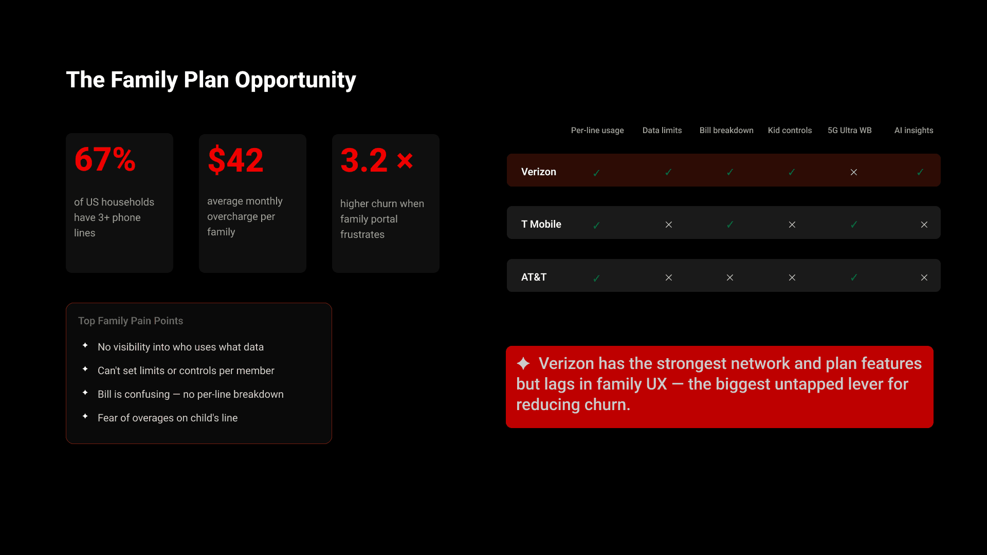Image resolution: width=987 pixels, height=555 pixels.
Task: Click 'higher churn when family portal frustrates'
Action: 382,219
